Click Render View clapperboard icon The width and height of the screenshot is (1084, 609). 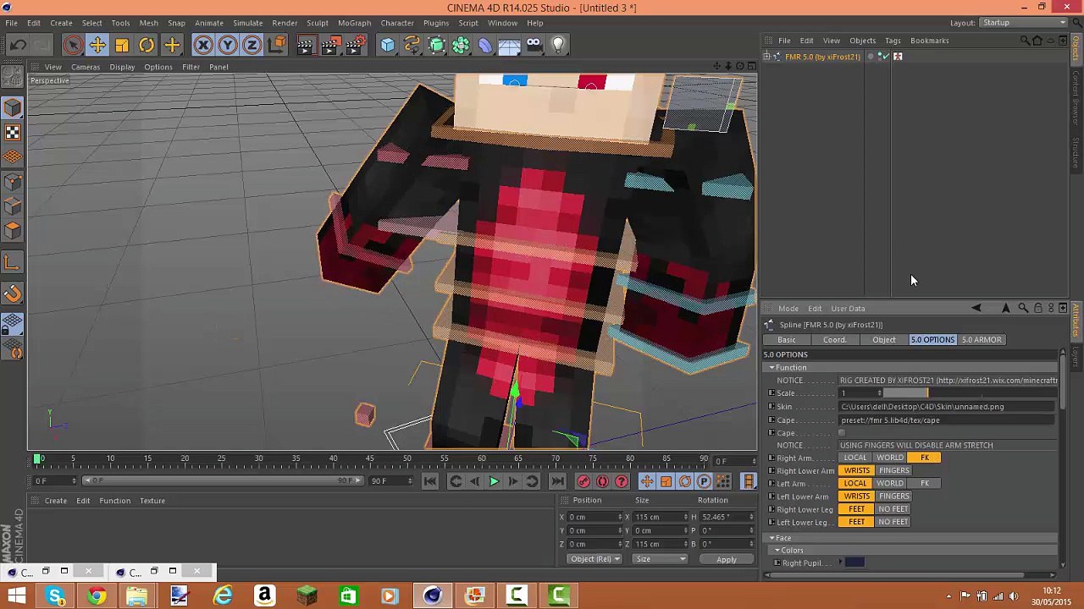(306, 45)
